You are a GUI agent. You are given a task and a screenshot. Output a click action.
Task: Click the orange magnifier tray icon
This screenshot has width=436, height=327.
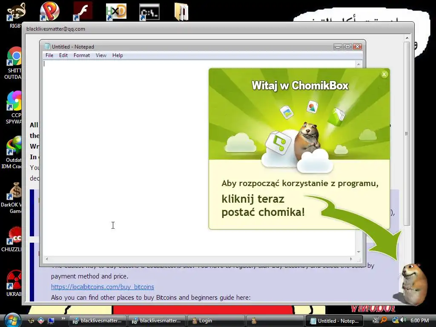384,320
